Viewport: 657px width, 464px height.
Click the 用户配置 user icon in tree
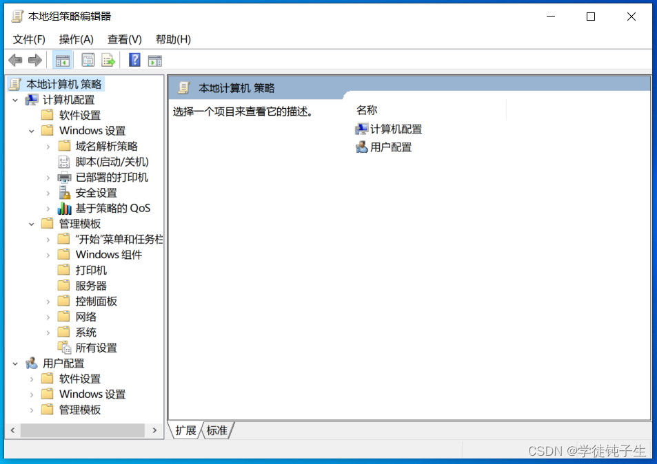click(x=32, y=363)
